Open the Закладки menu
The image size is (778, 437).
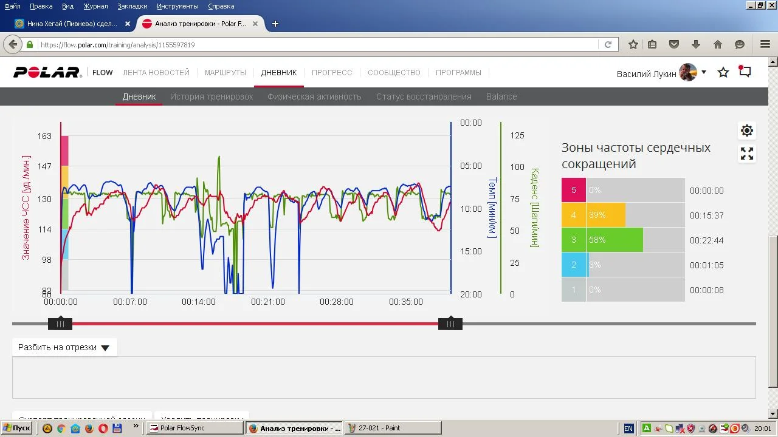point(133,6)
